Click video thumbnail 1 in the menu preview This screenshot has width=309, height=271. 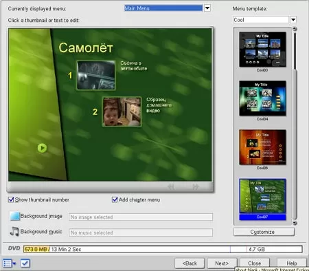point(96,75)
